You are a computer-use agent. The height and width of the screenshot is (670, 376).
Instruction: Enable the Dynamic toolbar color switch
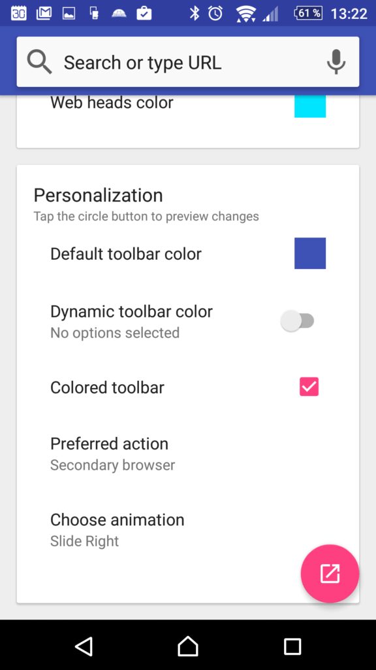coord(298,321)
